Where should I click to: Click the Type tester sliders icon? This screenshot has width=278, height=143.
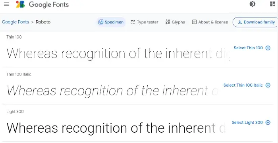click(133, 22)
